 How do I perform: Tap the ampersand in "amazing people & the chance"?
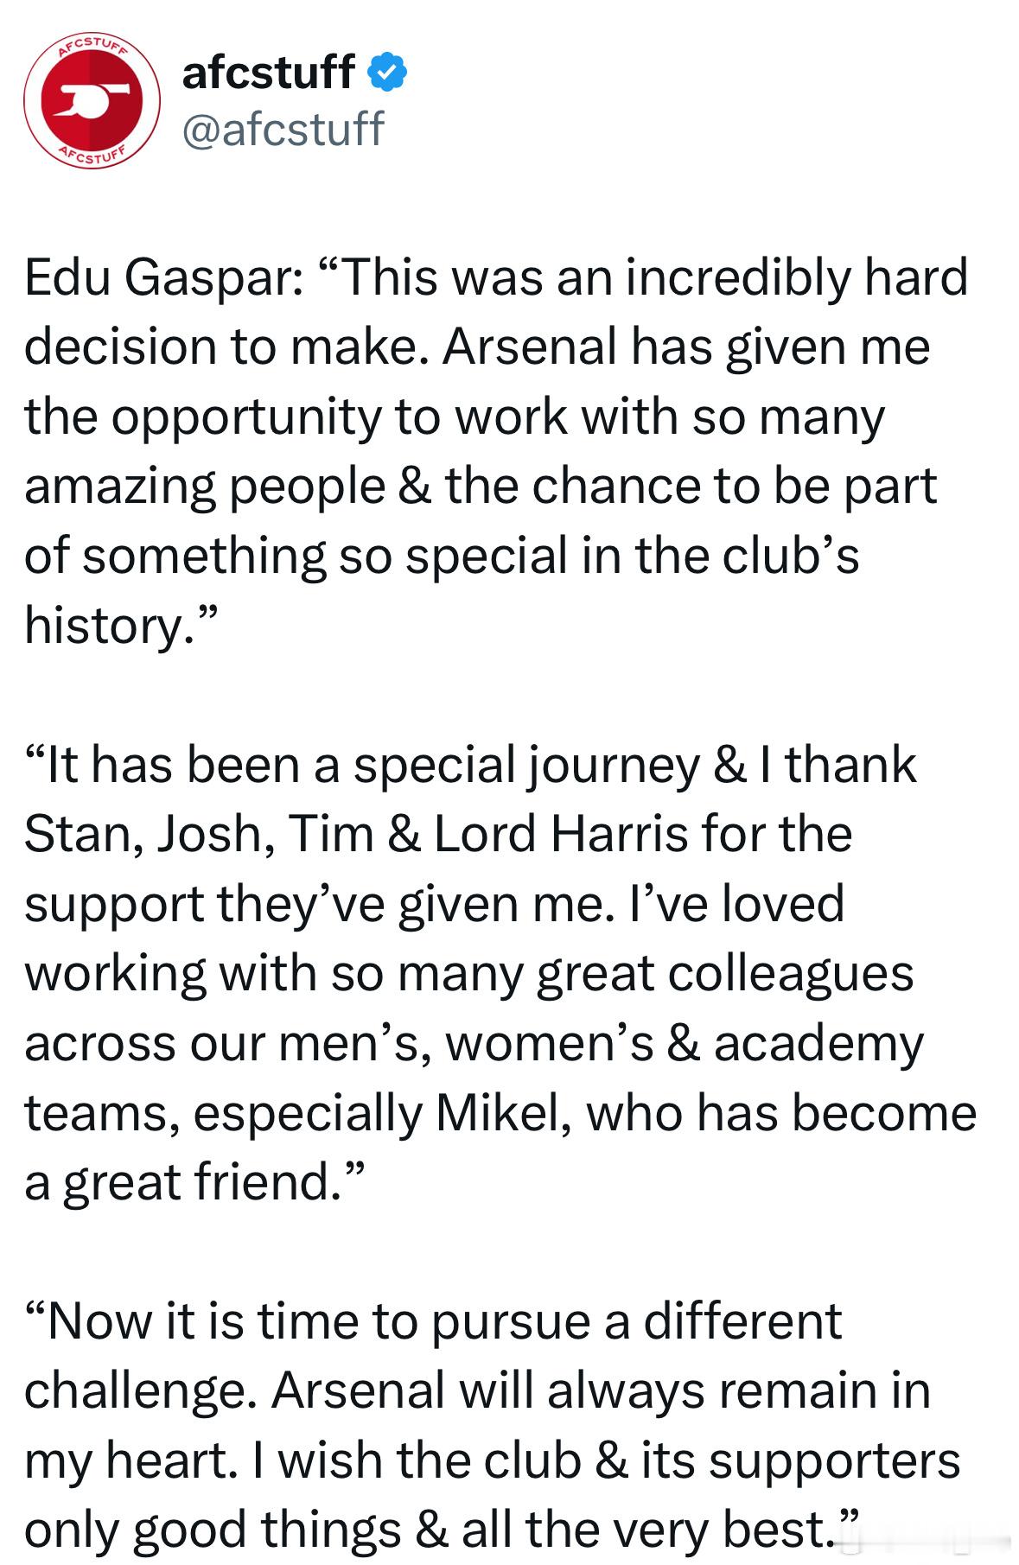tap(415, 487)
